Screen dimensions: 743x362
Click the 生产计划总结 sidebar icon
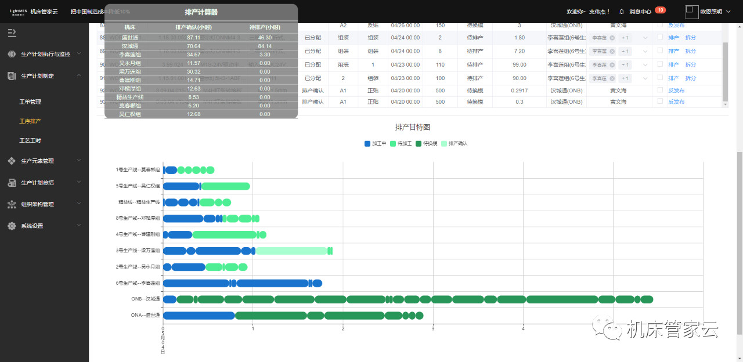click(x=12, y=183)
